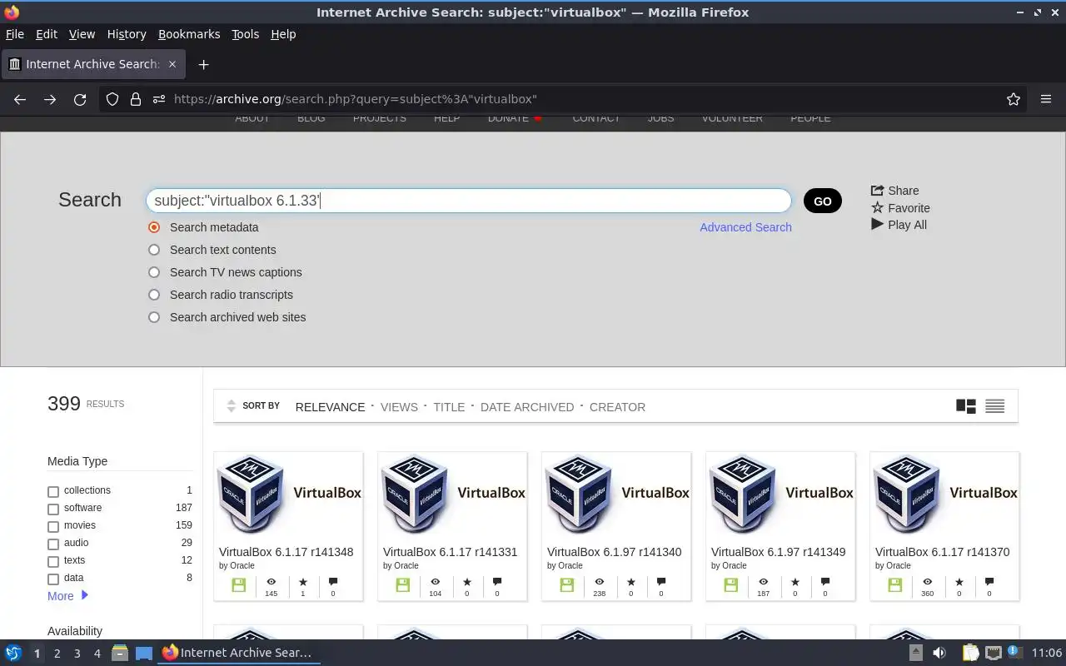Check the movies media type box
Image resolution: width=1066 pixels, height=666 pixels.
(53, 527)
